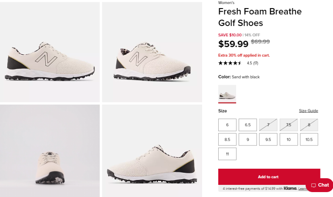The height and width of the screenshot is (197, 333).
Task: Choose size 10
Action: (289, 140)
